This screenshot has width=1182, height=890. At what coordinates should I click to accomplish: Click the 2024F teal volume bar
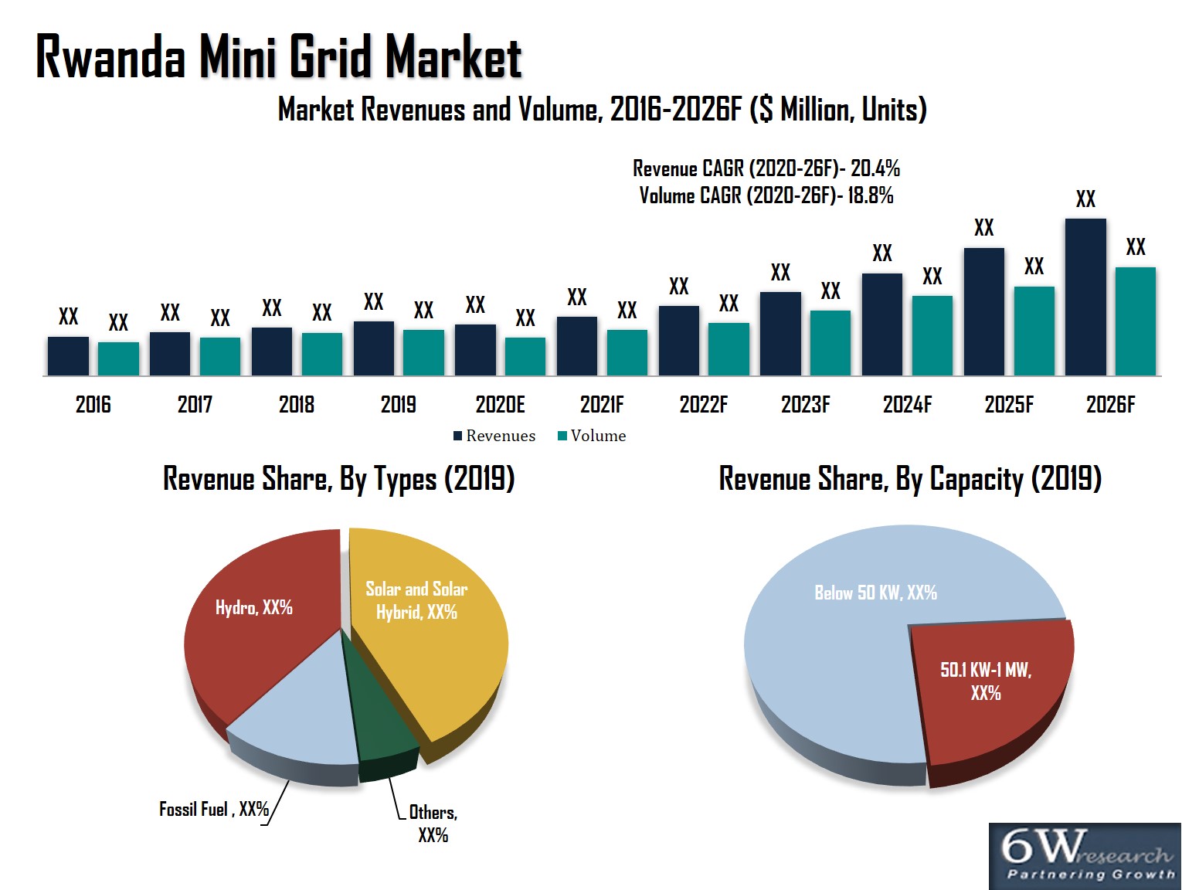coord(932,336)
